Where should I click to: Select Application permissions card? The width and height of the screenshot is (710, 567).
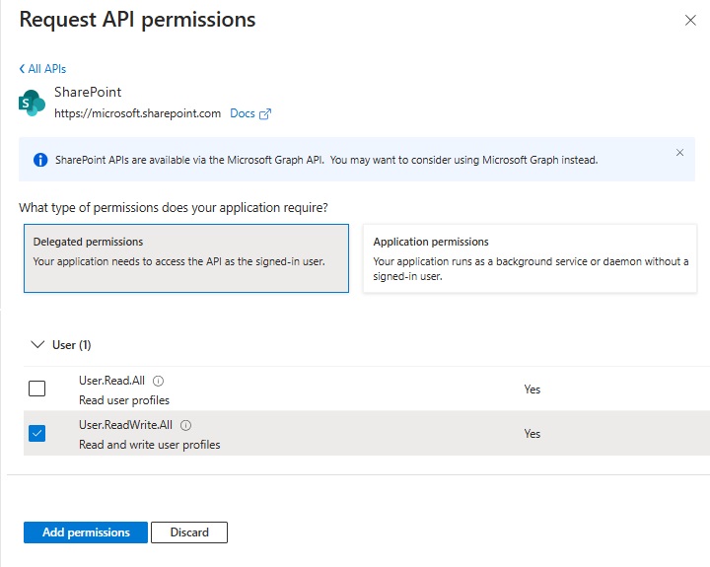530,258
